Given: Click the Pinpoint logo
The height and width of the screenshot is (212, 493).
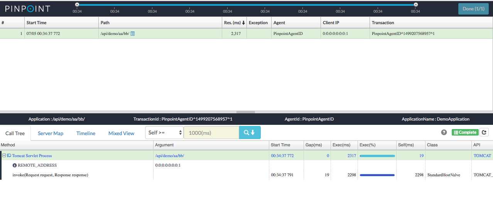Looking at the screenshot, I should coord(27,8).
